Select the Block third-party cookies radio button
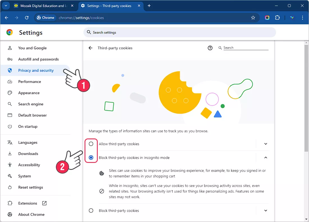The height and width of the screenshot is (222, 309). 91,211
